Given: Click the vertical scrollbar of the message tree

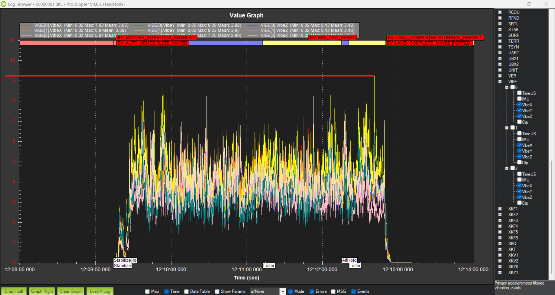Looking at the screenshot, I should pyautogui.click(x=552, y=217).
